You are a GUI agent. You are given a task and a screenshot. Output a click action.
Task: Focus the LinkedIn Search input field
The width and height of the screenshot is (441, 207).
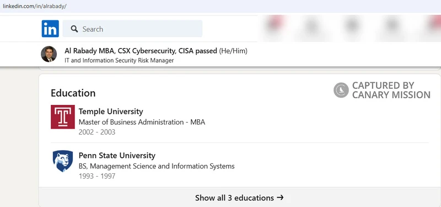132,29
